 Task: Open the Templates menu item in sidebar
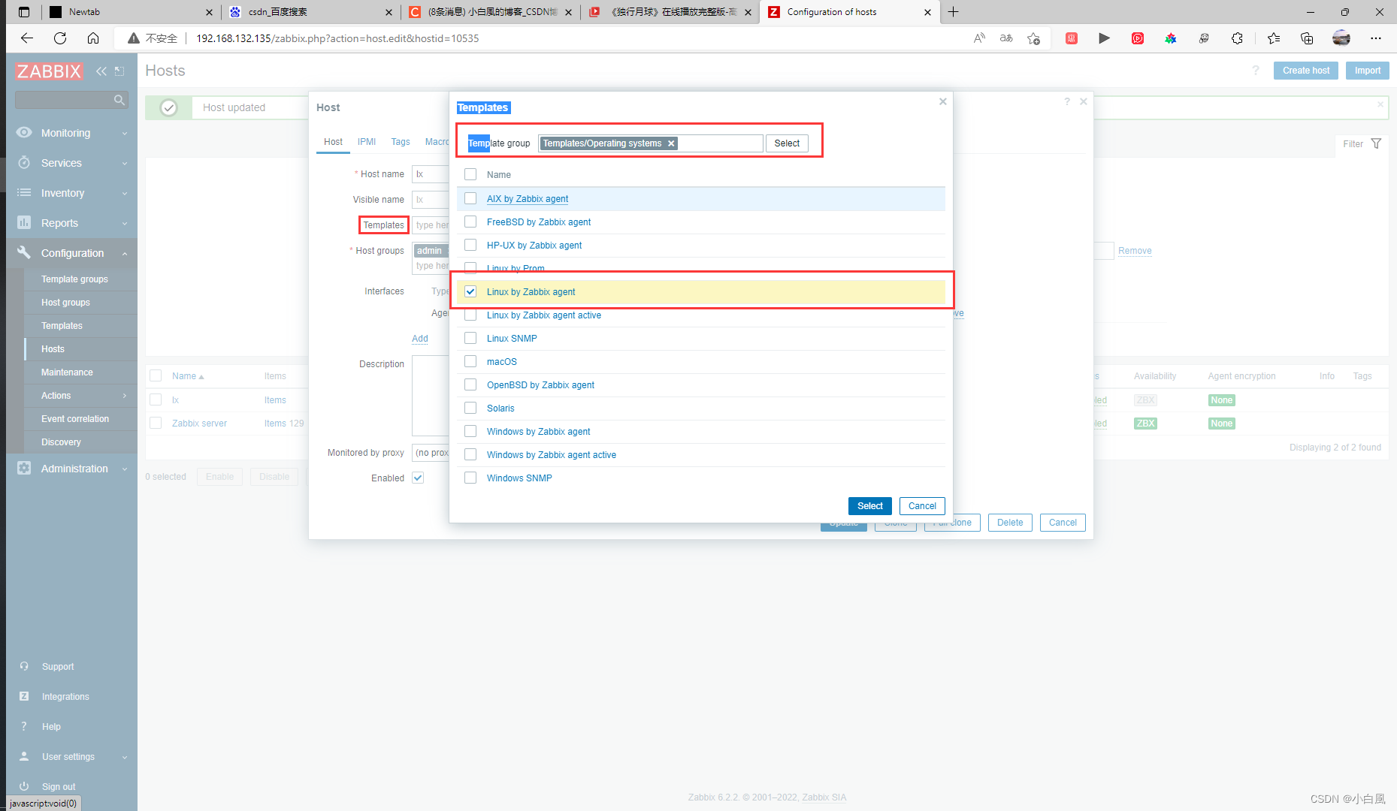(62, 326)
